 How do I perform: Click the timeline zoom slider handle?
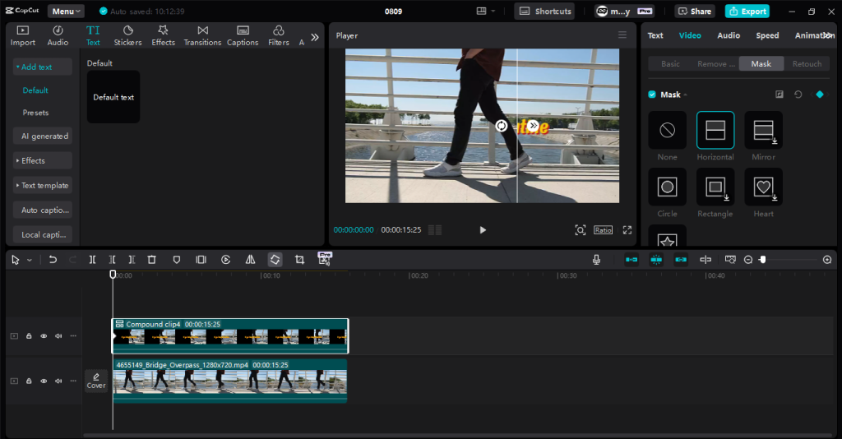coord(763,260)
